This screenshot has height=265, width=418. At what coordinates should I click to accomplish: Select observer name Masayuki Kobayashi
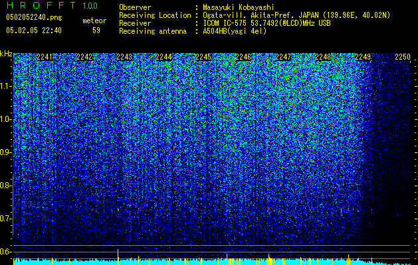click(238, 7)
